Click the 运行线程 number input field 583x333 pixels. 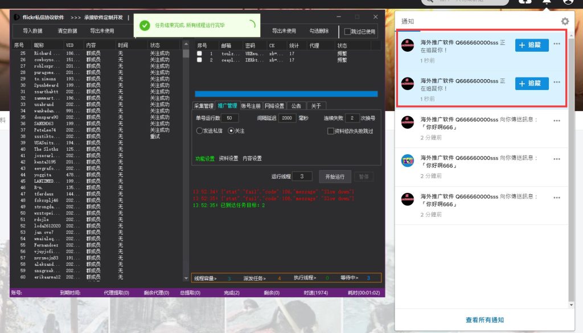[302, 176]
